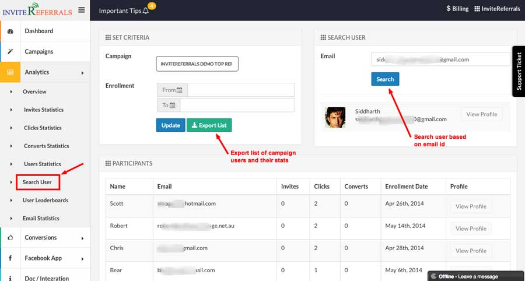Toggle the hamburger sidebar menu icon
This screenshot has width=525, height=281.
click(81, 10)
